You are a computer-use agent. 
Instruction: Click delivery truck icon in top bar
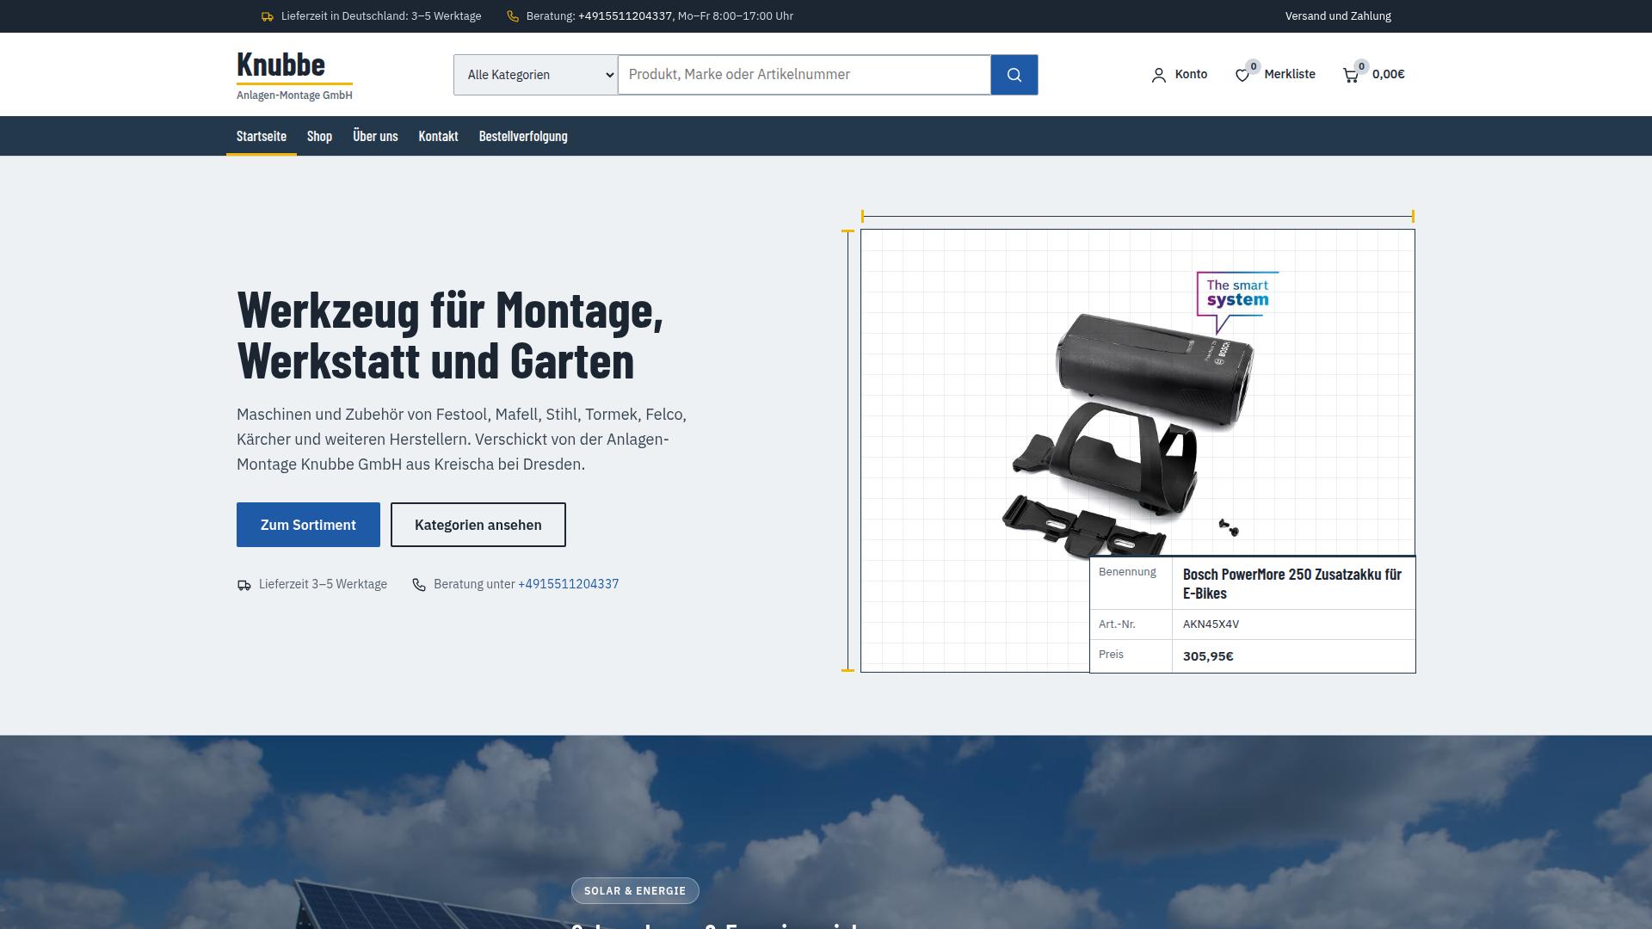pyautogui.click(x=268, y=16)
